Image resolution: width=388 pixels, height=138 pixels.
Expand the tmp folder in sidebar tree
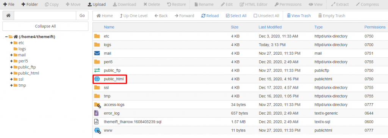(11, 86)
